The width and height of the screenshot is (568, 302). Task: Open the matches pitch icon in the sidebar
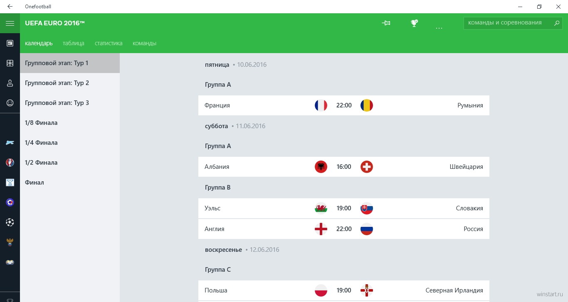pyautogui.click(x=10, y=63)
